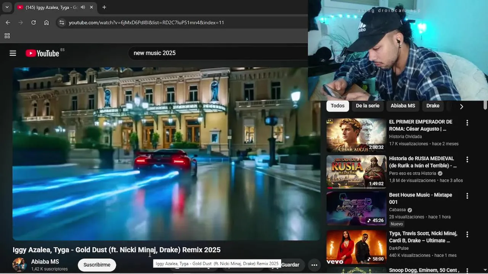The width and height of the screenshot is (488, 274).
Task: Click the video title Gold Dust Remix 2025
Action: tap(117, 250)
